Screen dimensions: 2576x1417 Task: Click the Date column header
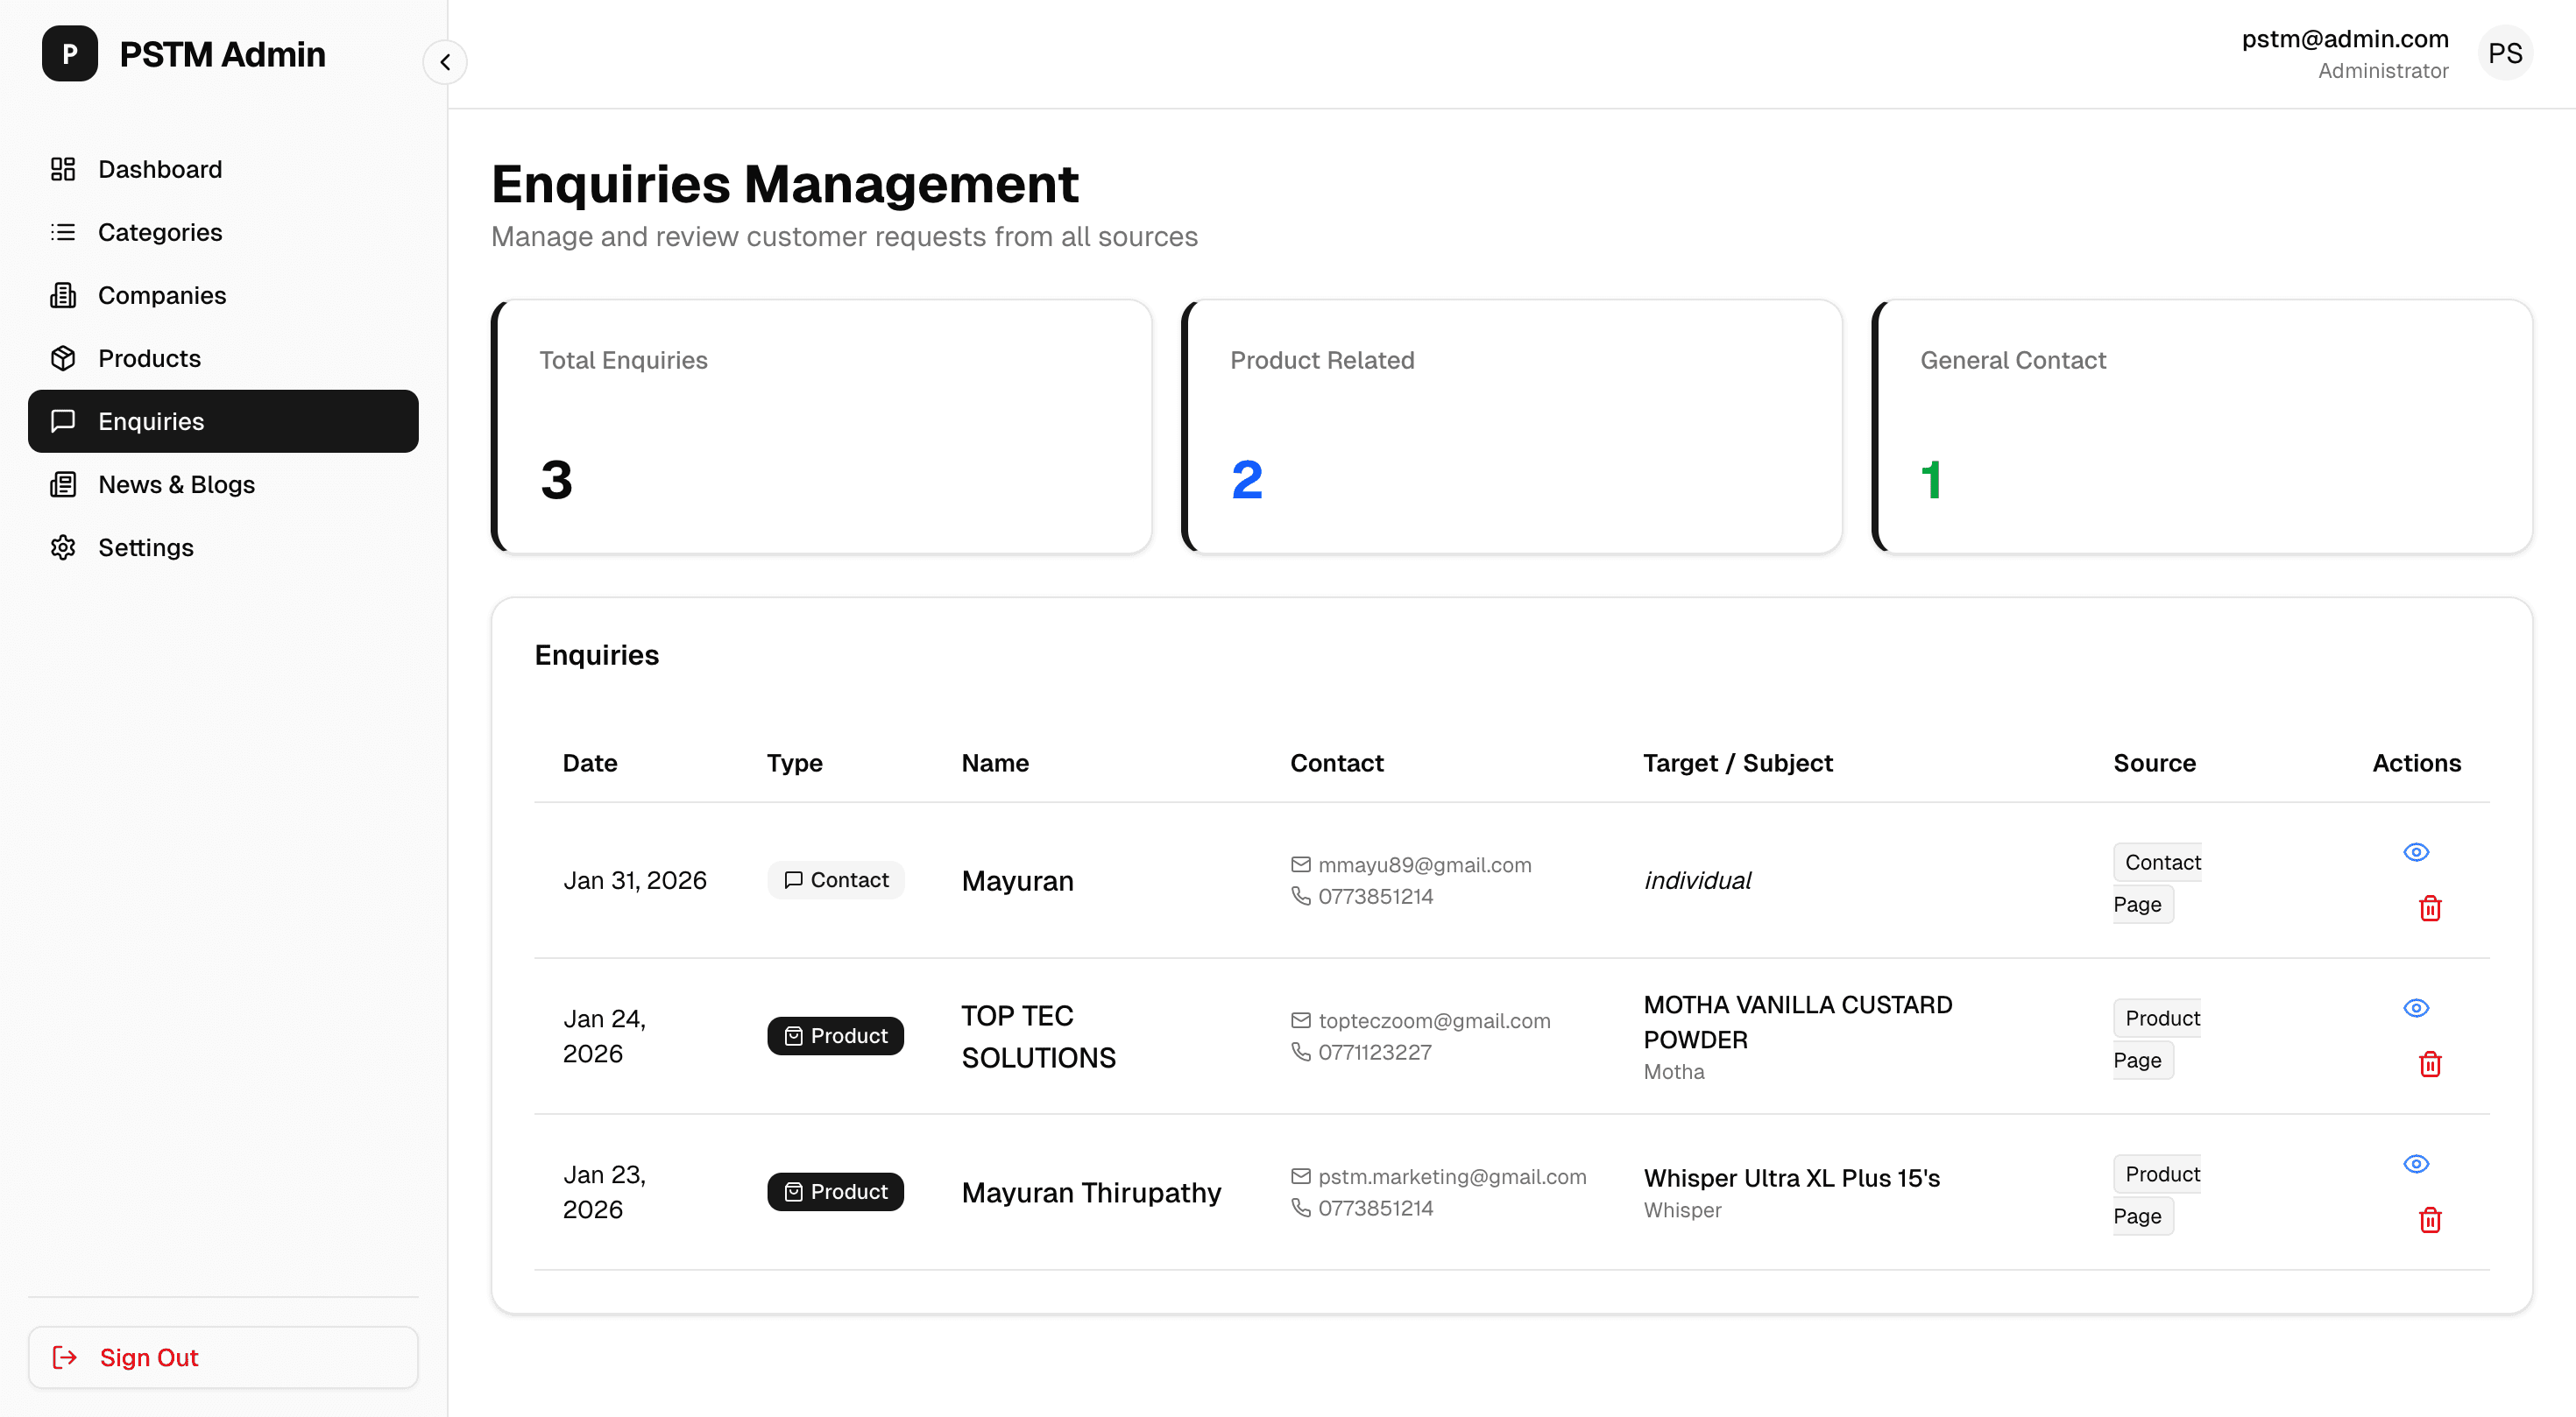click(590, 763)
